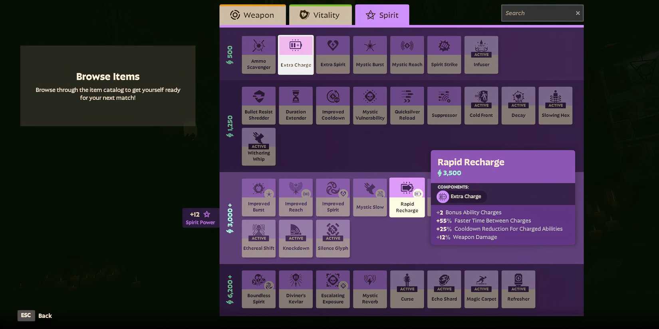659x329 pixels.
Task: Choose the Cold Front active item
Action: click(x=481, y=105)
